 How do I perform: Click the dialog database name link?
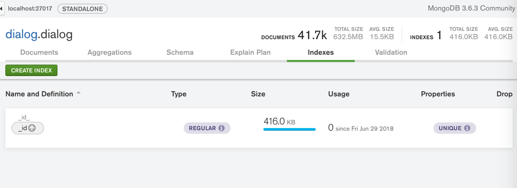coord(21,34)
